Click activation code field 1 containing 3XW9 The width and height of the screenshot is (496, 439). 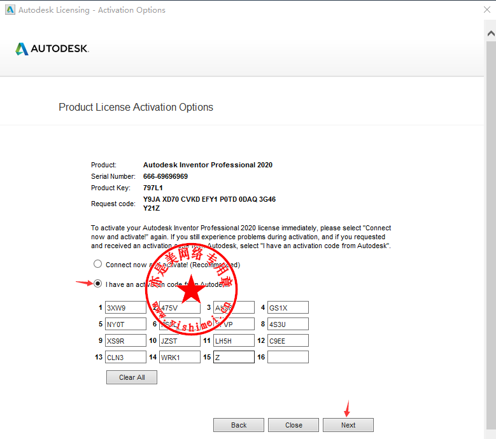pyautogui.click(x=125, y=307)
